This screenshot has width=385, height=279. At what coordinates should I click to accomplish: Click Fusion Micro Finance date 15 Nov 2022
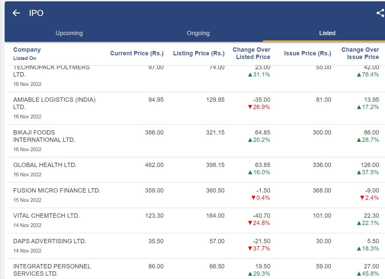coord(27,200)
